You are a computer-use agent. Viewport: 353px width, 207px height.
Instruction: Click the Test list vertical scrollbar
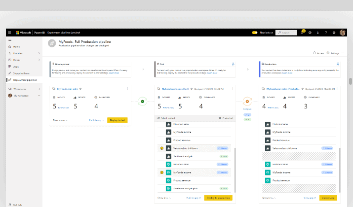pyautogui.click(x=235, y=170)
